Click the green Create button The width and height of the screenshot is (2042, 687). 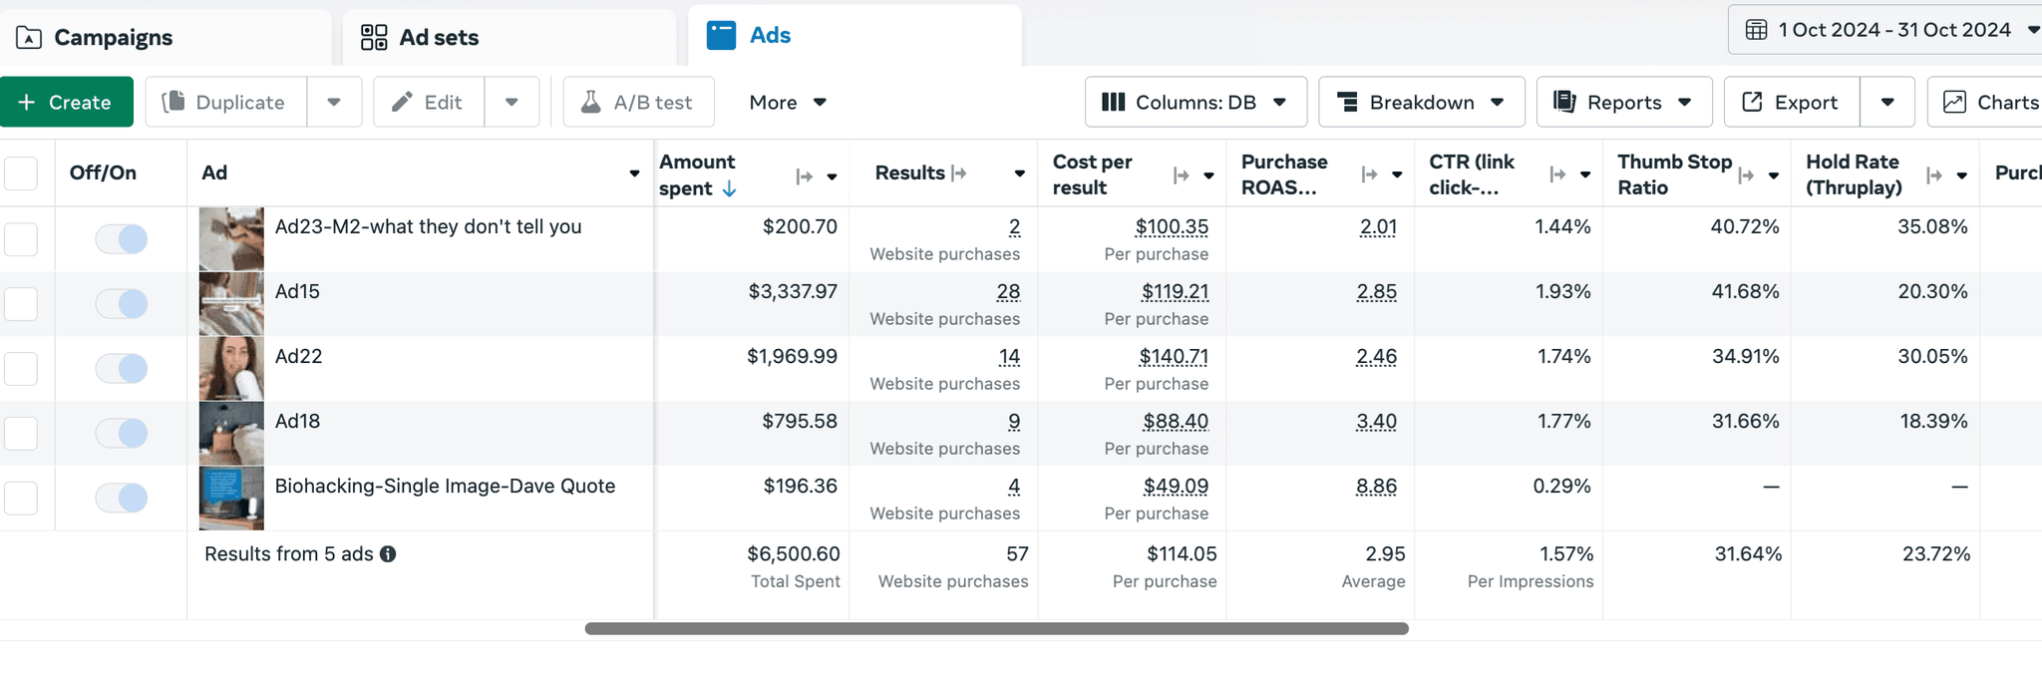pos(66,102)
